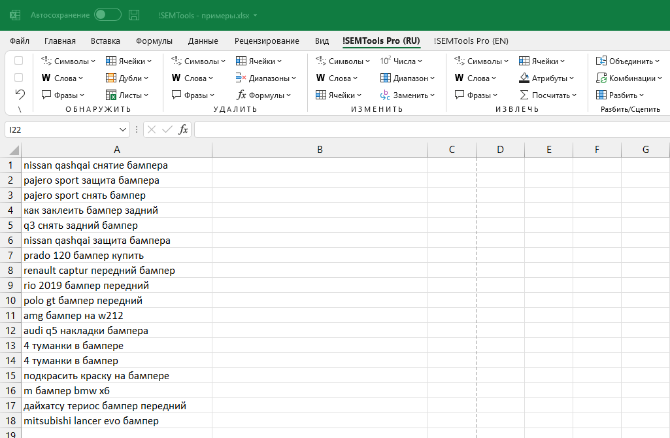Open the Диапазоны dropdown
670x438 pixels.
coord(266,78)
